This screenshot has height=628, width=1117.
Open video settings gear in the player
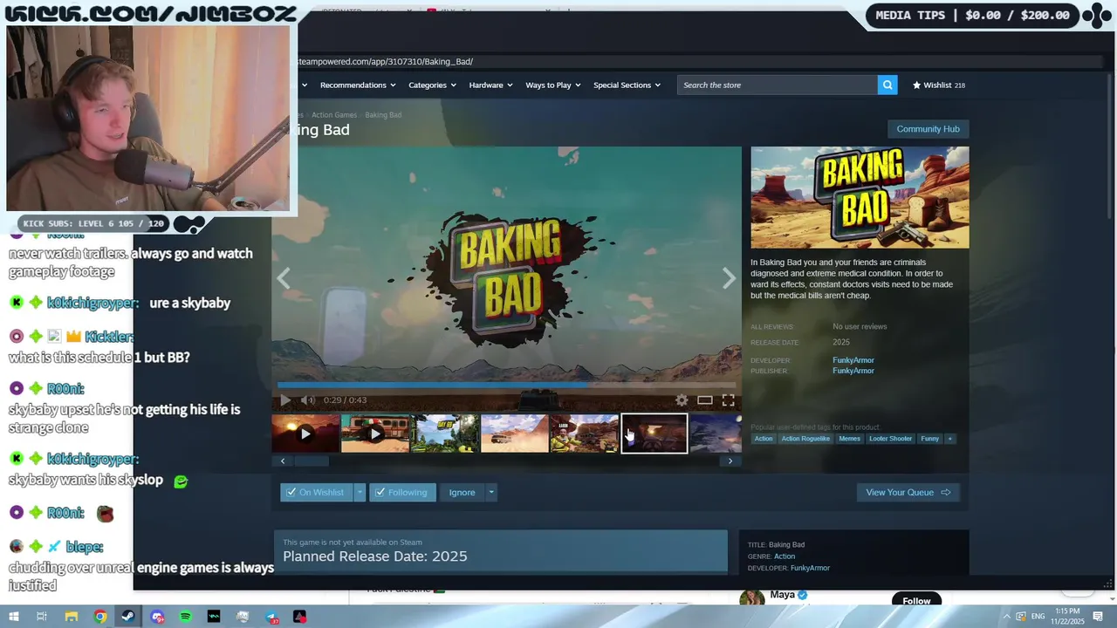click(x=682, y=400)
